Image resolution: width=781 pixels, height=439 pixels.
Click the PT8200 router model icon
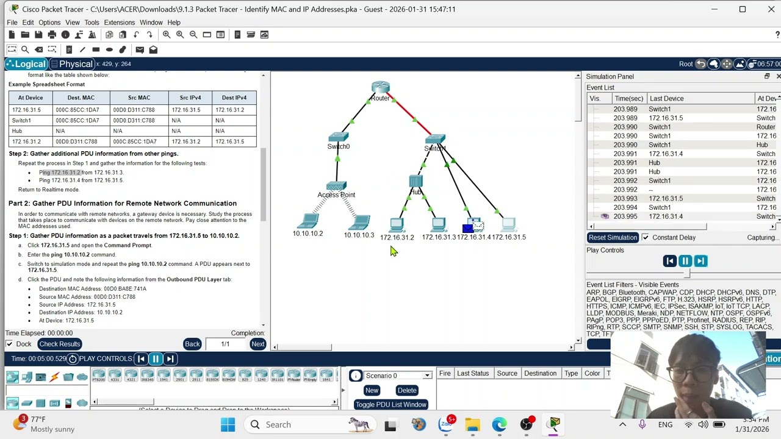(98, 375)
